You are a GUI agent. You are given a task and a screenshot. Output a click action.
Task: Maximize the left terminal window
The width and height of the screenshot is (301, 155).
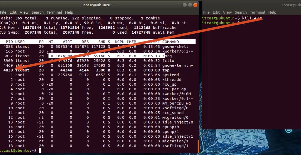tap(190, 5)
